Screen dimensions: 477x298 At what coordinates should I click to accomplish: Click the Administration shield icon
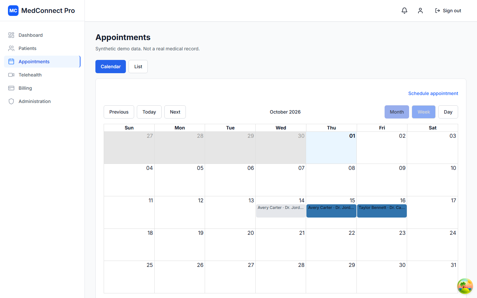(11, 101)
